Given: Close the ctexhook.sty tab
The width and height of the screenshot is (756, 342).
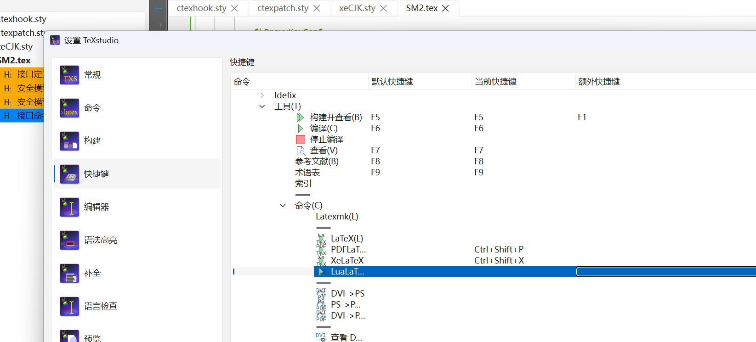Looking at the screenshot, I should 234,8.
